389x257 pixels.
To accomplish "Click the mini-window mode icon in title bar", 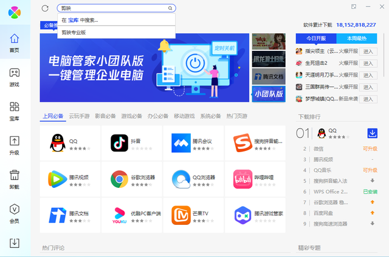I will 354,7.
